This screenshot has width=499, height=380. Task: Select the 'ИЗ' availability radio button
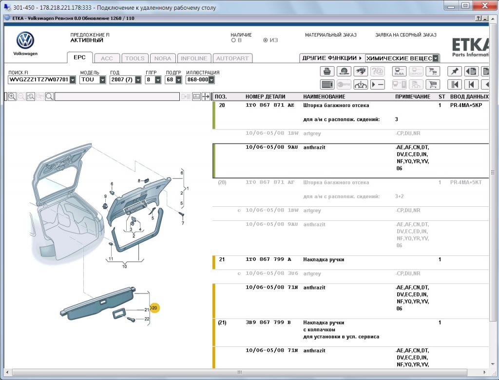pyautogui.click(x=266, y=40)
